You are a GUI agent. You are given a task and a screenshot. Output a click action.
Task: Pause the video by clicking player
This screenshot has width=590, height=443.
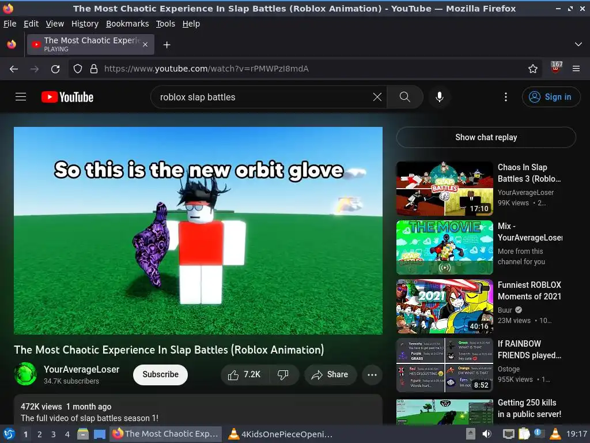click(198, 231)
